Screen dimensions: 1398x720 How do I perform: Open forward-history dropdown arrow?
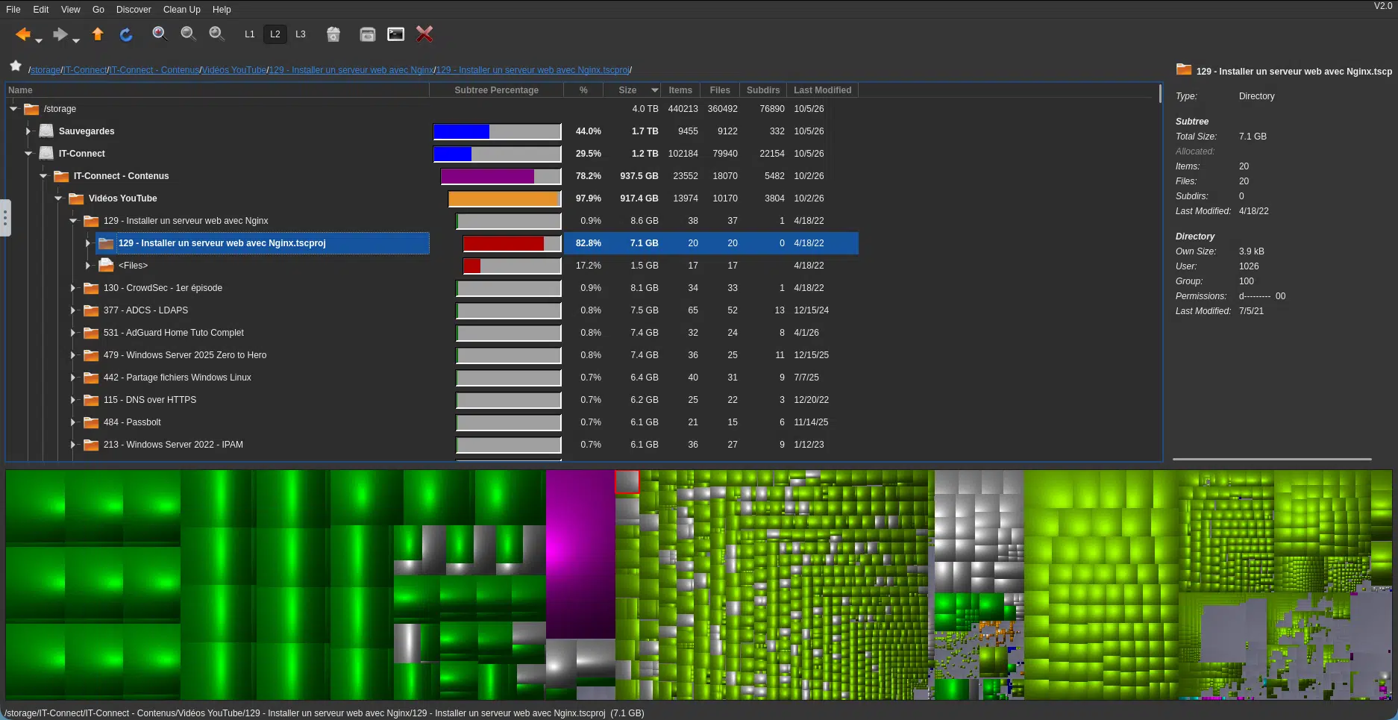(x=75, y=40)
